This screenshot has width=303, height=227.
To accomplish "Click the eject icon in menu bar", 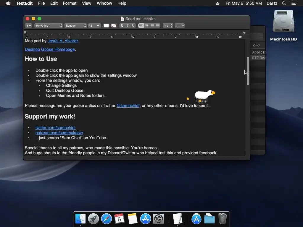I will pyautogui.click(x=217, y=3).
